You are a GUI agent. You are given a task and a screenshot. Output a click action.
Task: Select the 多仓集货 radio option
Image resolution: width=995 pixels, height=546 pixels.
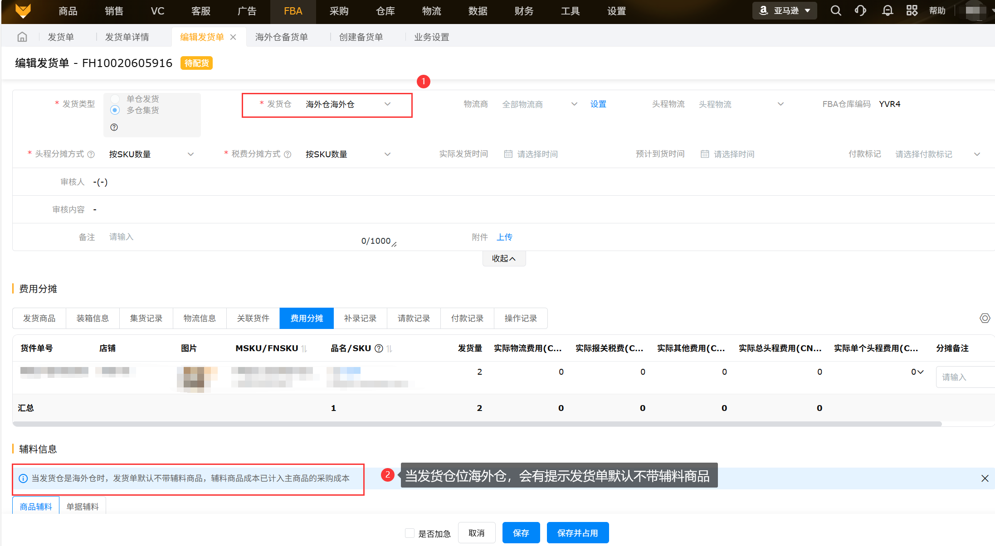[115, 110]
